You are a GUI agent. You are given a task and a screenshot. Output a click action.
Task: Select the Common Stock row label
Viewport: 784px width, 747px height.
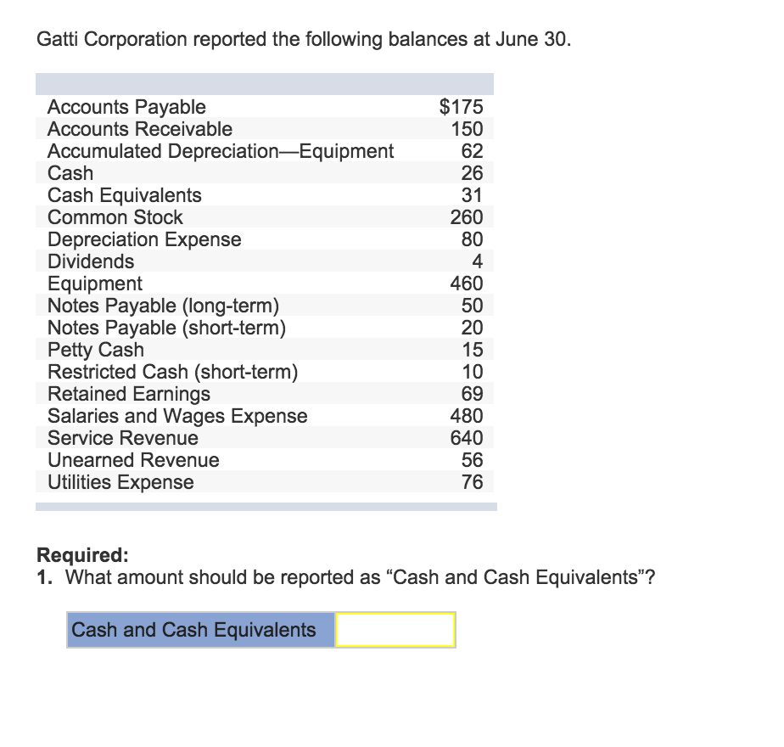click(x=115, y=217)
